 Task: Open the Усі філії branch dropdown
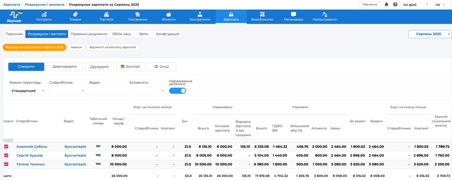point(415,5)
